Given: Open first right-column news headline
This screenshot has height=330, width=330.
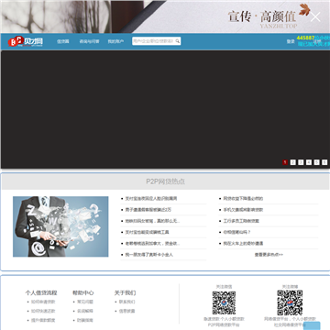Looking at the screenshot, I should click(x=243, y=199).
